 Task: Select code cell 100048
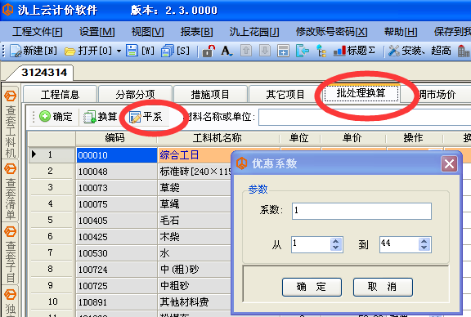click(117, 172)
